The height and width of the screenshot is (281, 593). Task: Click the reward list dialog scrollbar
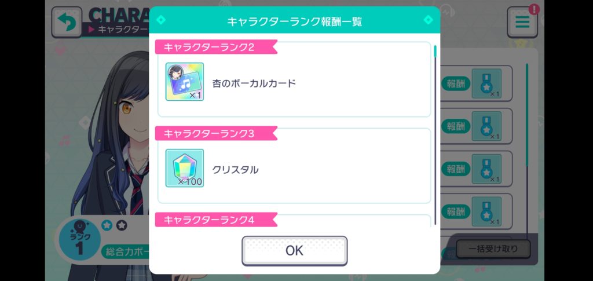pyautogui.click(x=435, y=135)
